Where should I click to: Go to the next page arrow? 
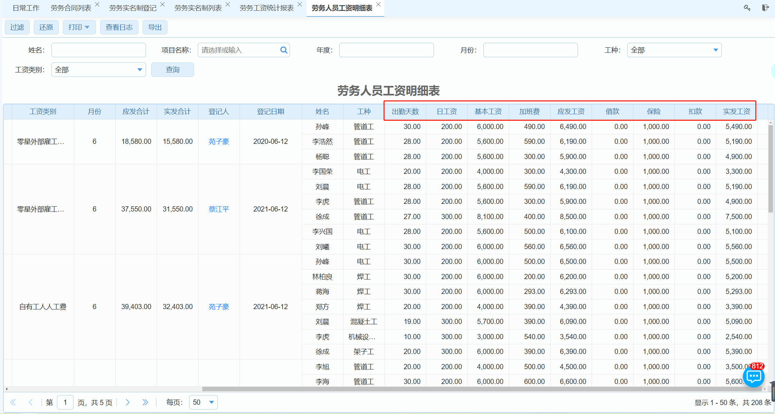[128, 402]
